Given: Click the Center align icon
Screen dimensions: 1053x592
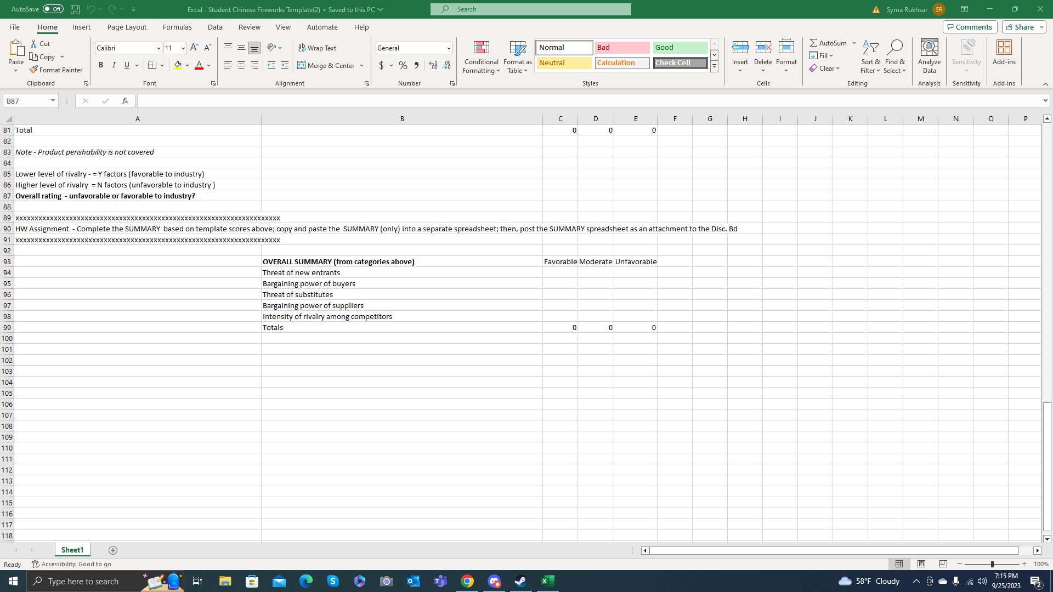Looking at the screenshot, I should click(x=241, y=65).
